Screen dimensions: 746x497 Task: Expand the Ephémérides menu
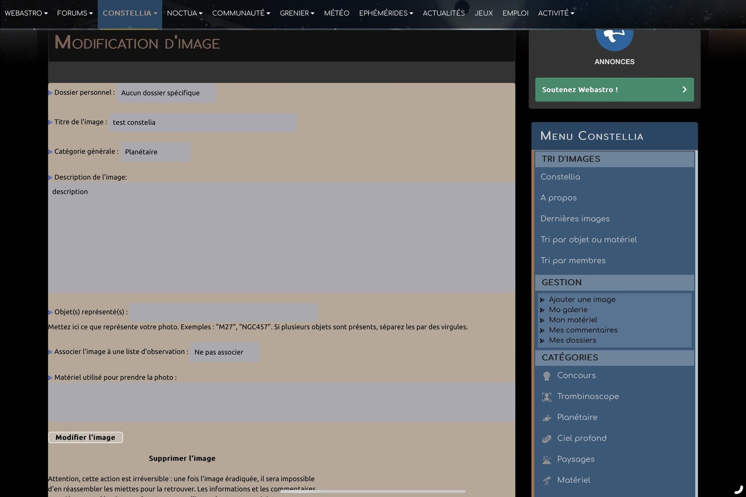point(386,13)
